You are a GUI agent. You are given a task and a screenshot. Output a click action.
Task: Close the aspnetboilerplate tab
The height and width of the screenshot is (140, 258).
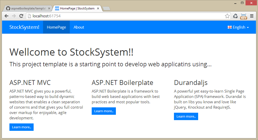pos(49,8)
